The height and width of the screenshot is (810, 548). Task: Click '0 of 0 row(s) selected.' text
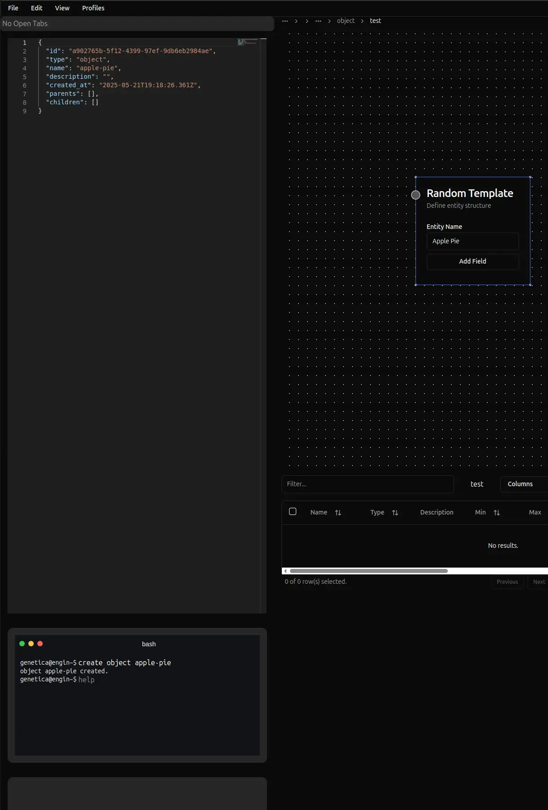coord(316,582)
